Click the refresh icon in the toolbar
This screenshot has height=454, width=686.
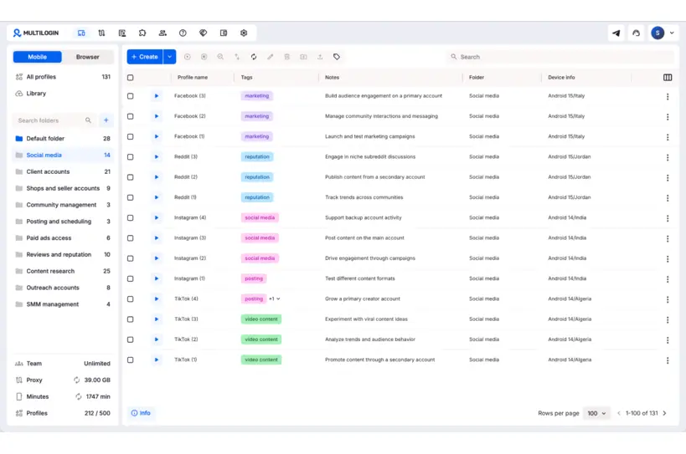254,57
